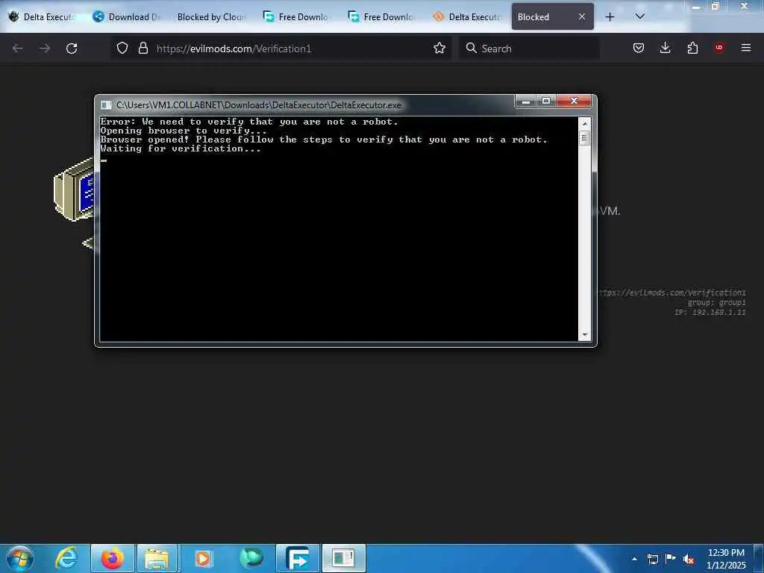This screenshot has width=764, height=573.
Task: Open the Save to Pocket icon
Action: point(639,48)
